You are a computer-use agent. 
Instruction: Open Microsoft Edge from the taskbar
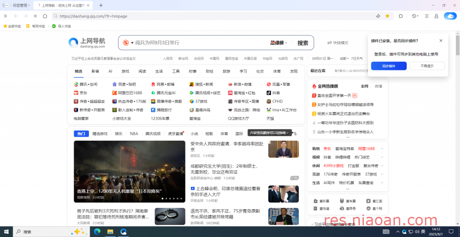coord(97,232)
